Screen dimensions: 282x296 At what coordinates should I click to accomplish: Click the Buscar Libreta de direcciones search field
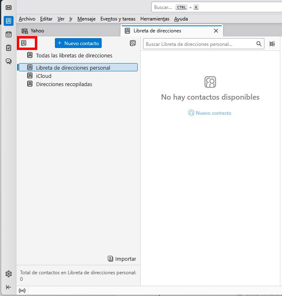click(x=200, y=44)
